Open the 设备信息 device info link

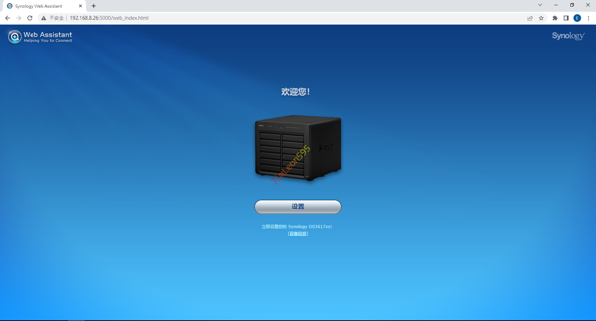click(298, 234)
